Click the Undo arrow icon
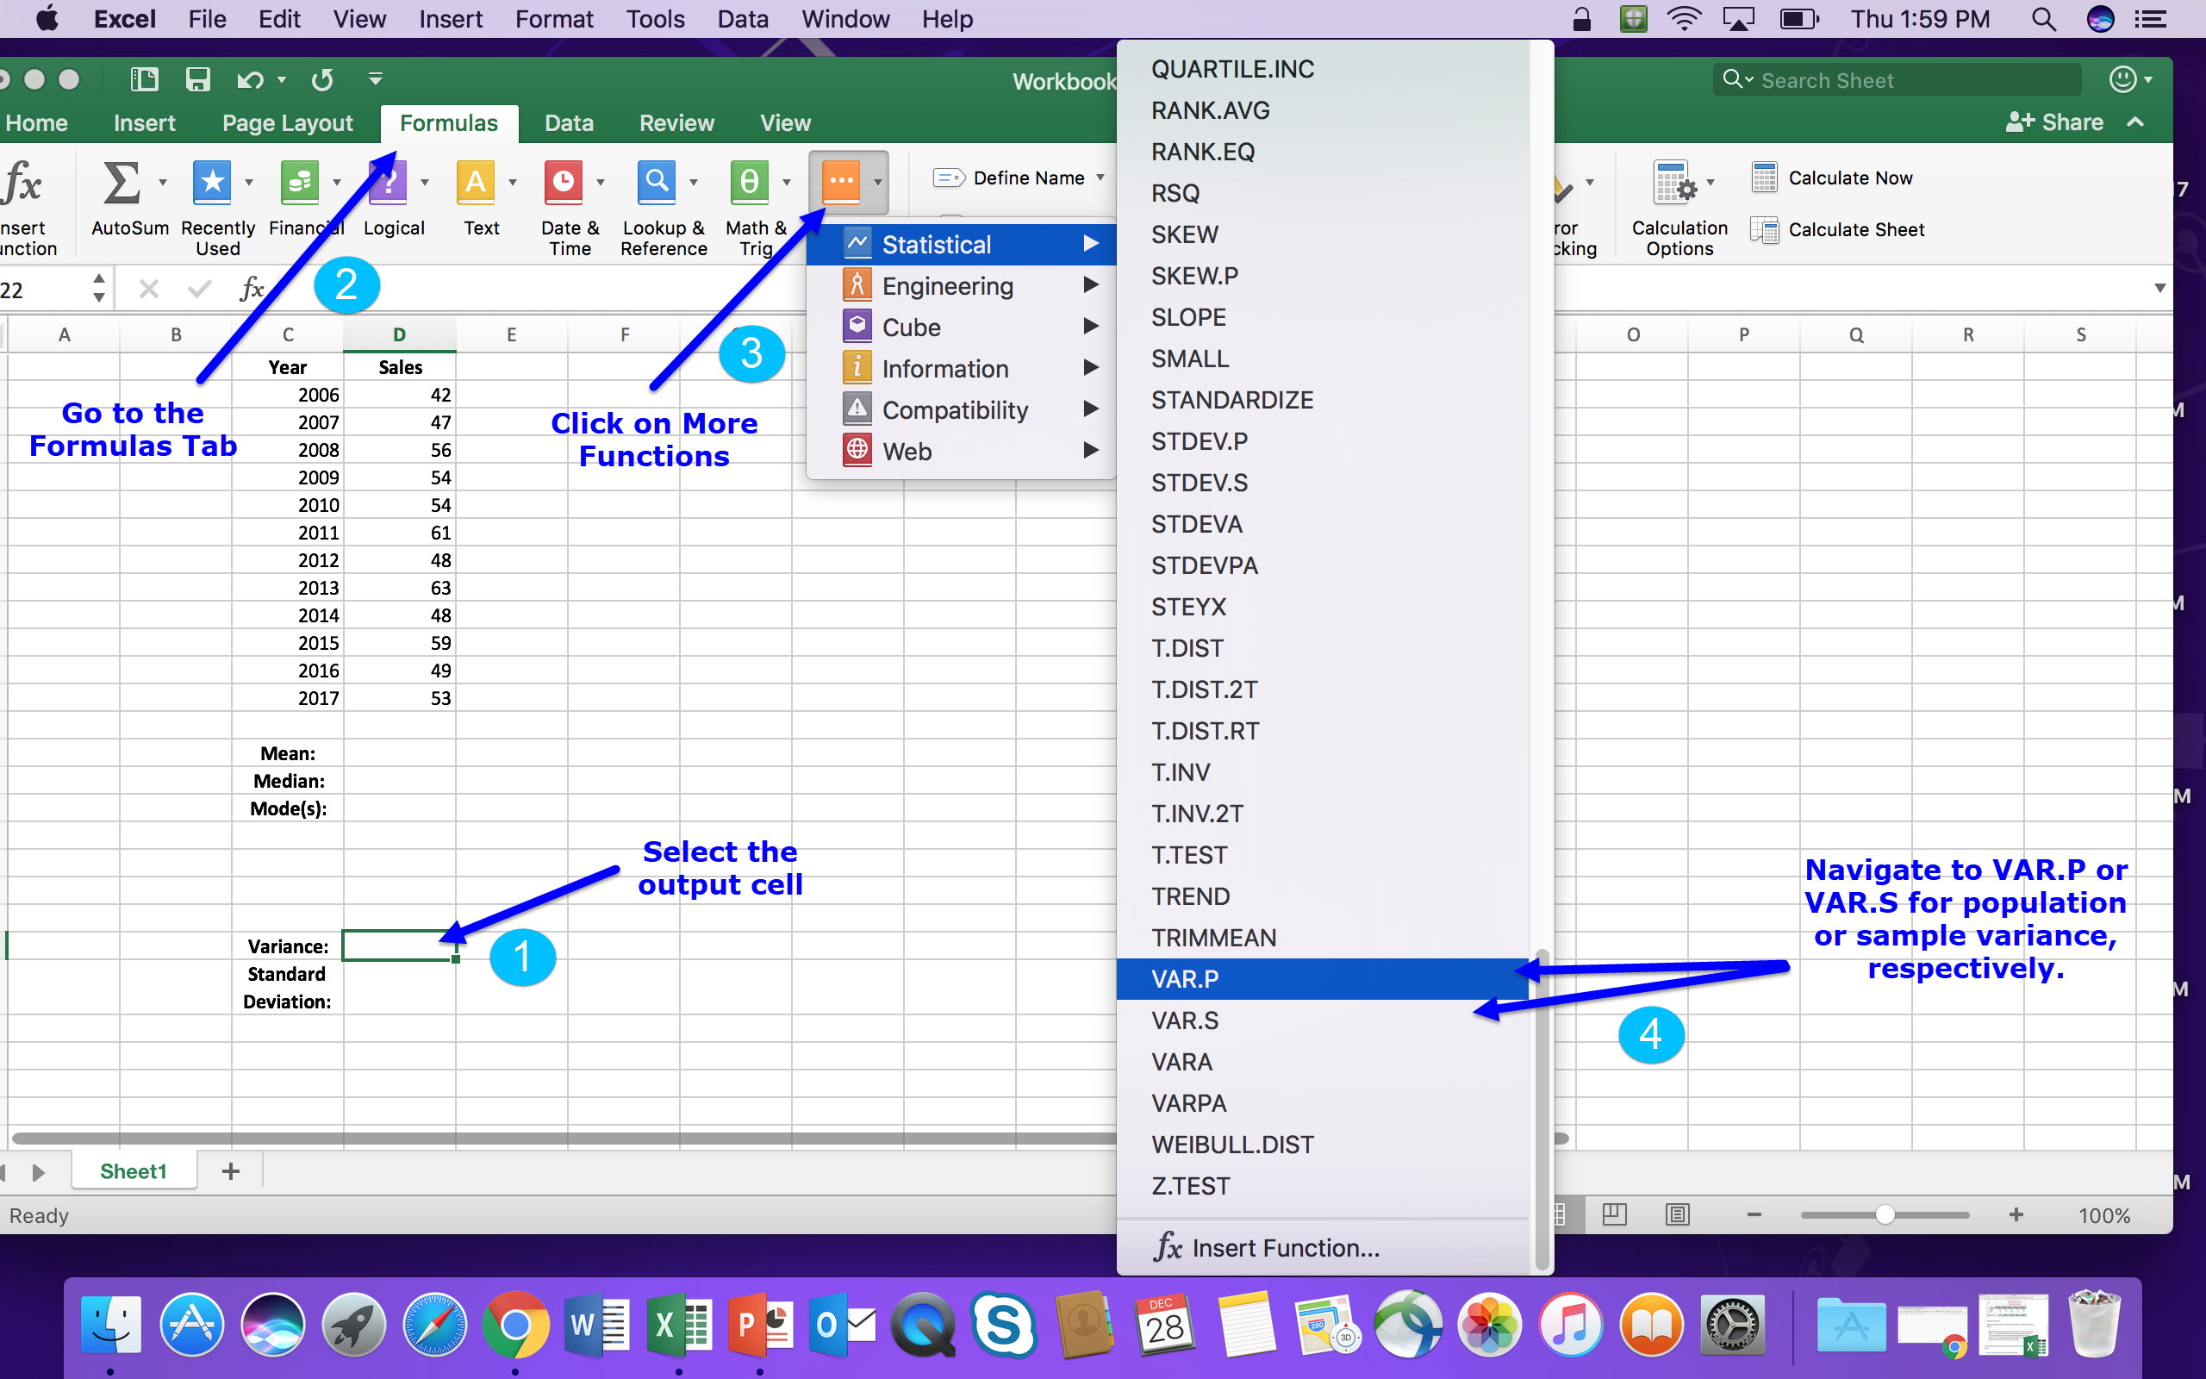2206x1379 pixels. [249, 80]
